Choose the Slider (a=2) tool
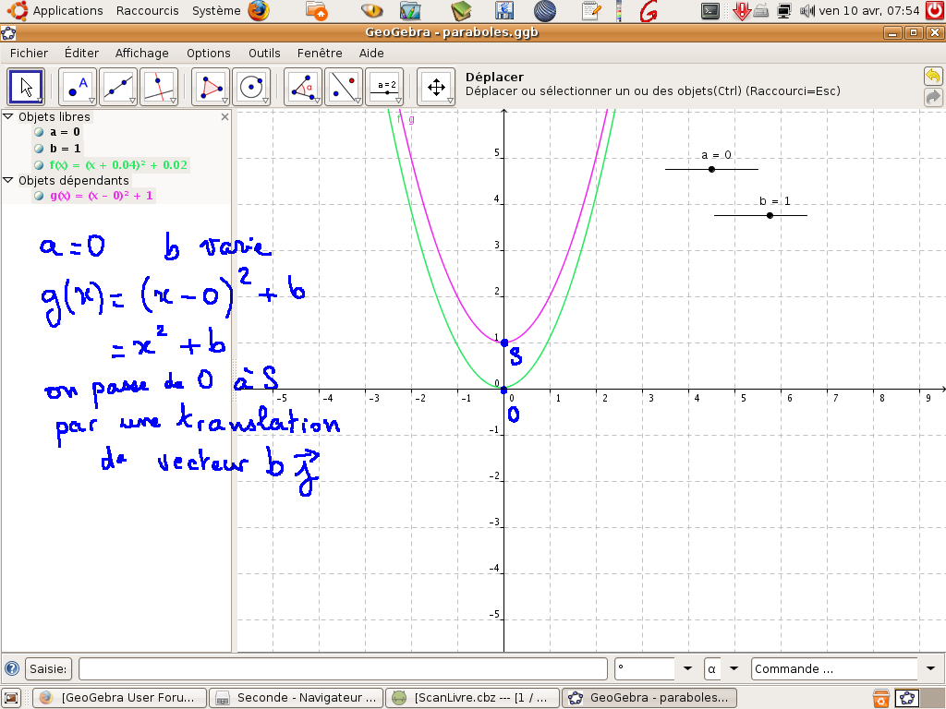 point(384,87)
